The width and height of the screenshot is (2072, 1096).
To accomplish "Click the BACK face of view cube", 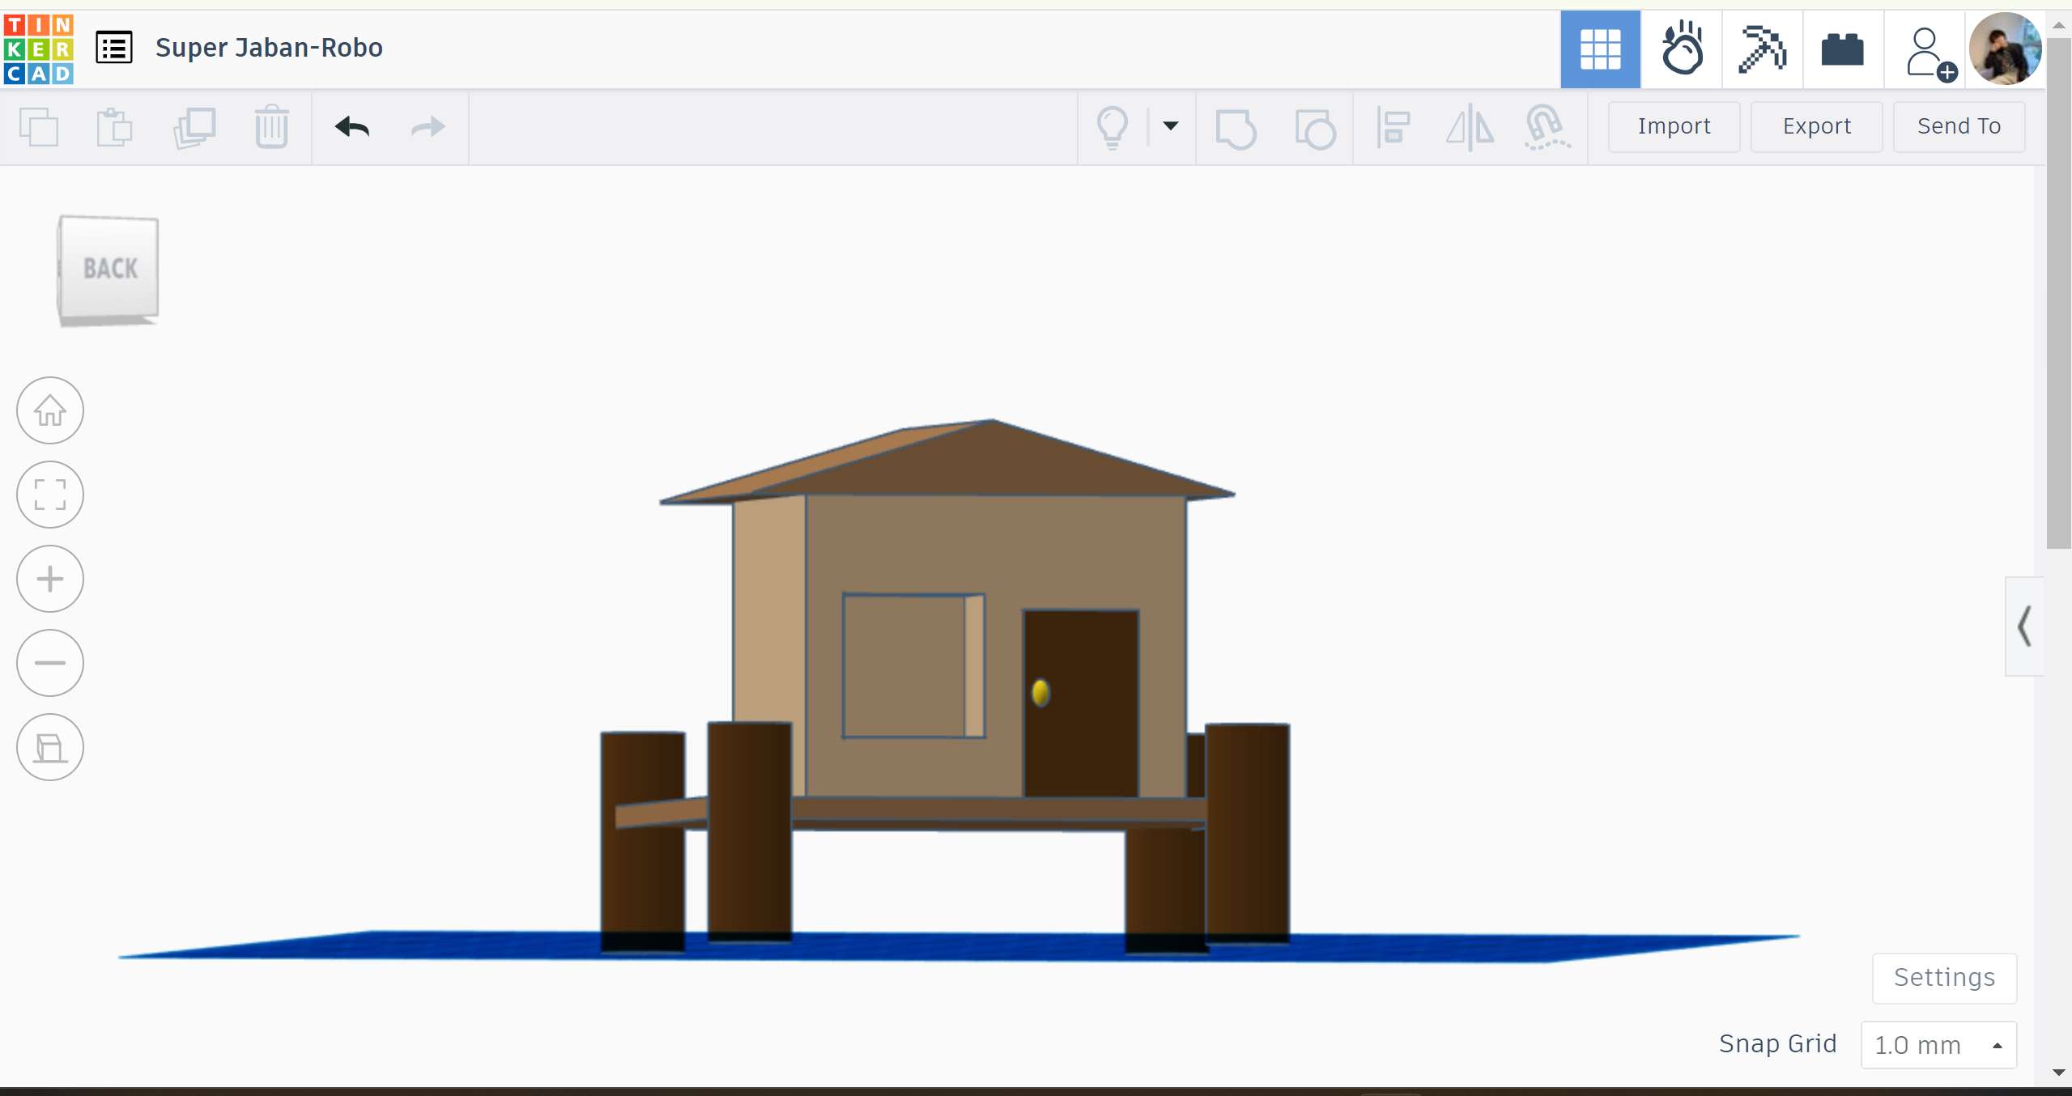I will (x=110, y=269).
